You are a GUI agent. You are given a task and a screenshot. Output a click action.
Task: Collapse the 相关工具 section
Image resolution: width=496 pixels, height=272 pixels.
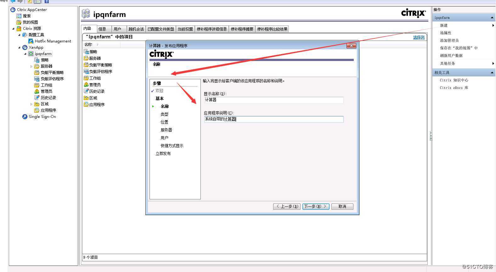(x=492, y=73)
